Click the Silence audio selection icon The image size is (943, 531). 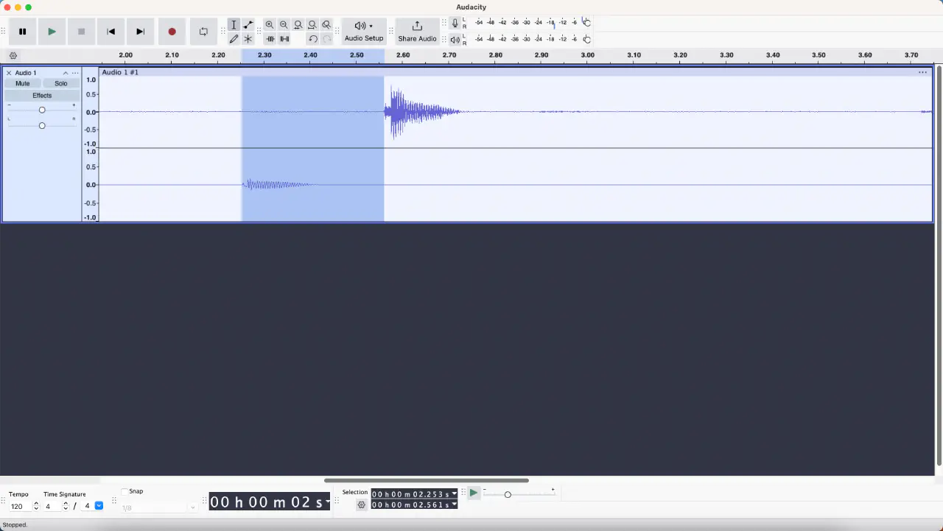[x=284, y=39]
